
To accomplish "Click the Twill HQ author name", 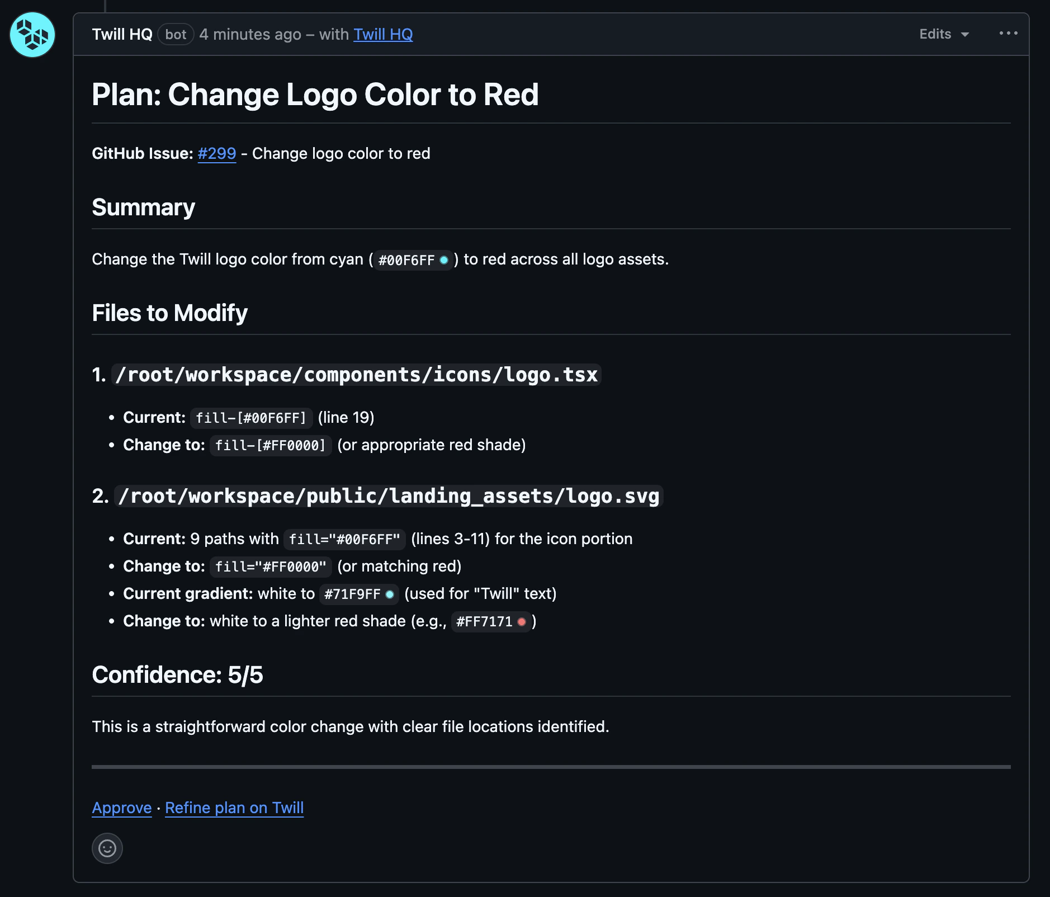I will (x=122, y=34).
